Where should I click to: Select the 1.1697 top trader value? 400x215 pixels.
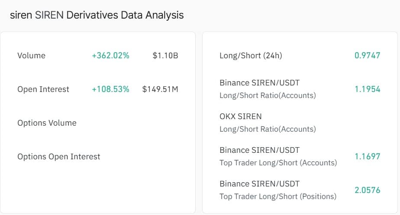click(x=367, y=157)
